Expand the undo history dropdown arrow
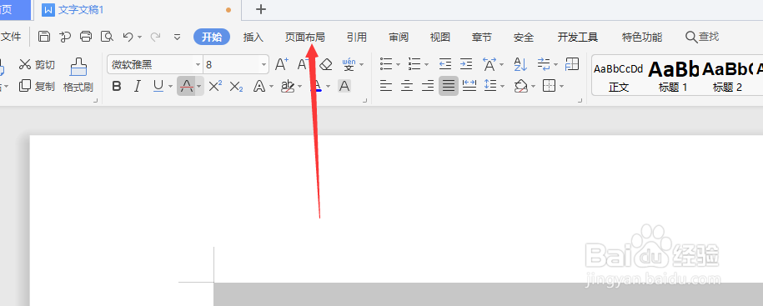Viewport: 763px width, 306px height. [x=139, y=37]
